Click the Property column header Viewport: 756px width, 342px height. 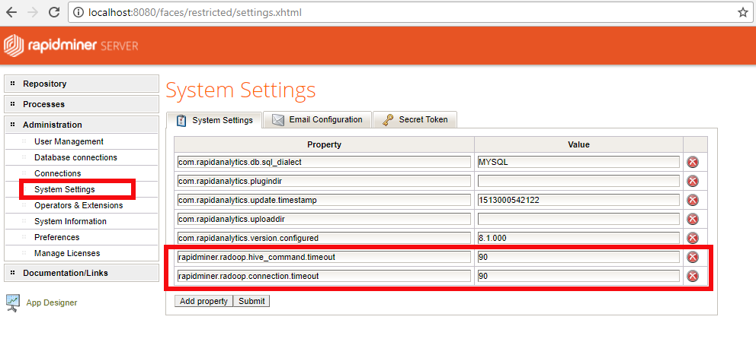point(324,144)
